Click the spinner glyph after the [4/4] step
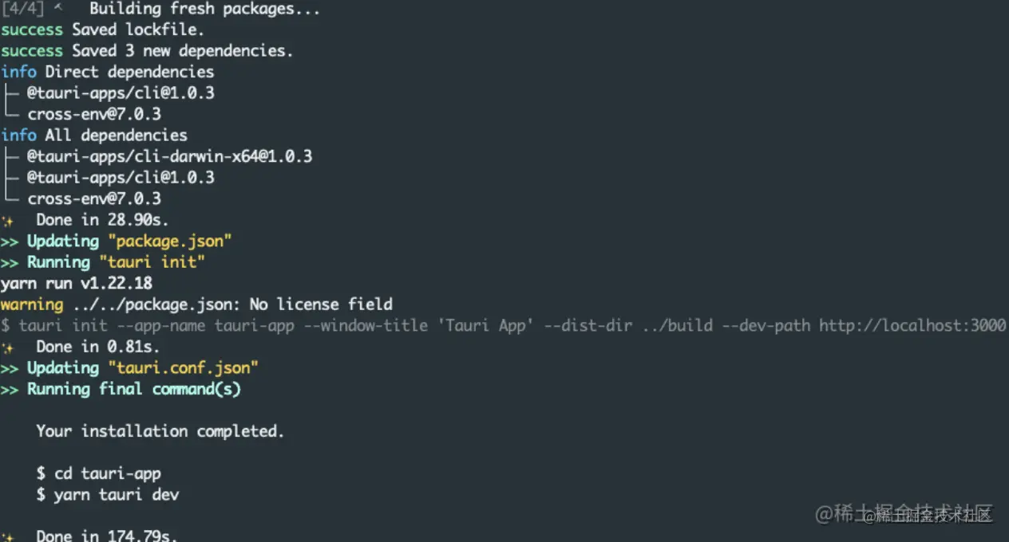The image size is (1009, 542). point(58,9)
